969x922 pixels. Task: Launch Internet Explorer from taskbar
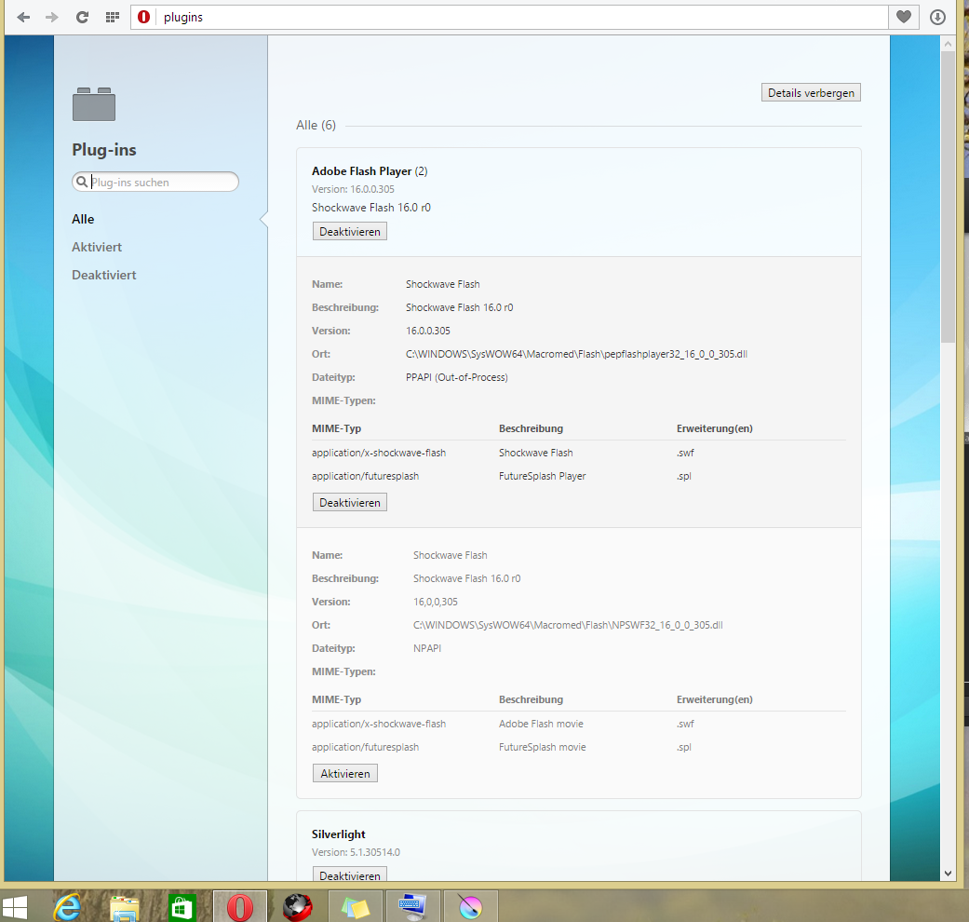click(x=67, y=907)
